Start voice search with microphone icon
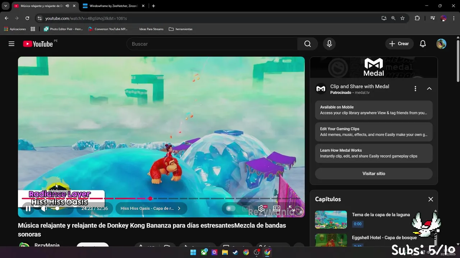 329,44
